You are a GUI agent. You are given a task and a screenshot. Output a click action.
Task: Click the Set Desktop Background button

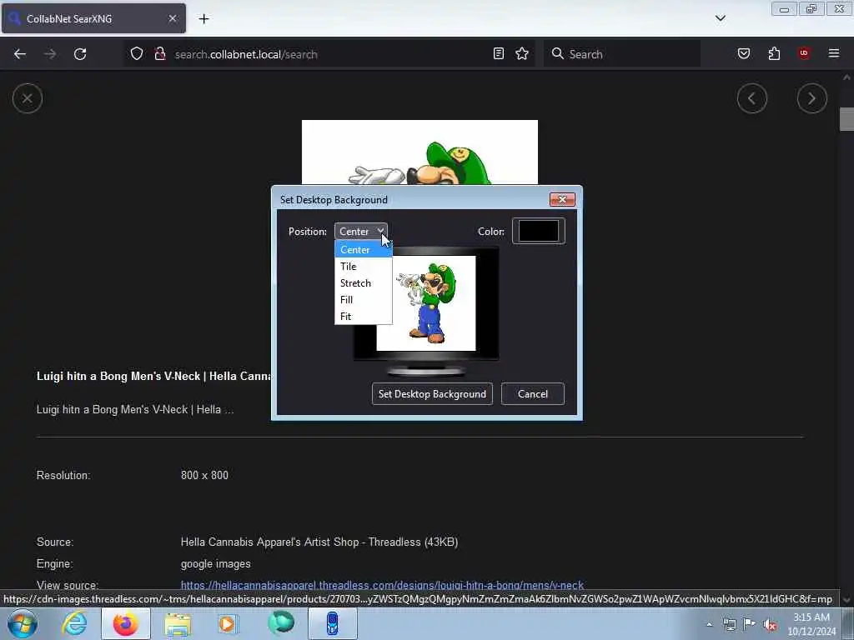tap(432, 394)
